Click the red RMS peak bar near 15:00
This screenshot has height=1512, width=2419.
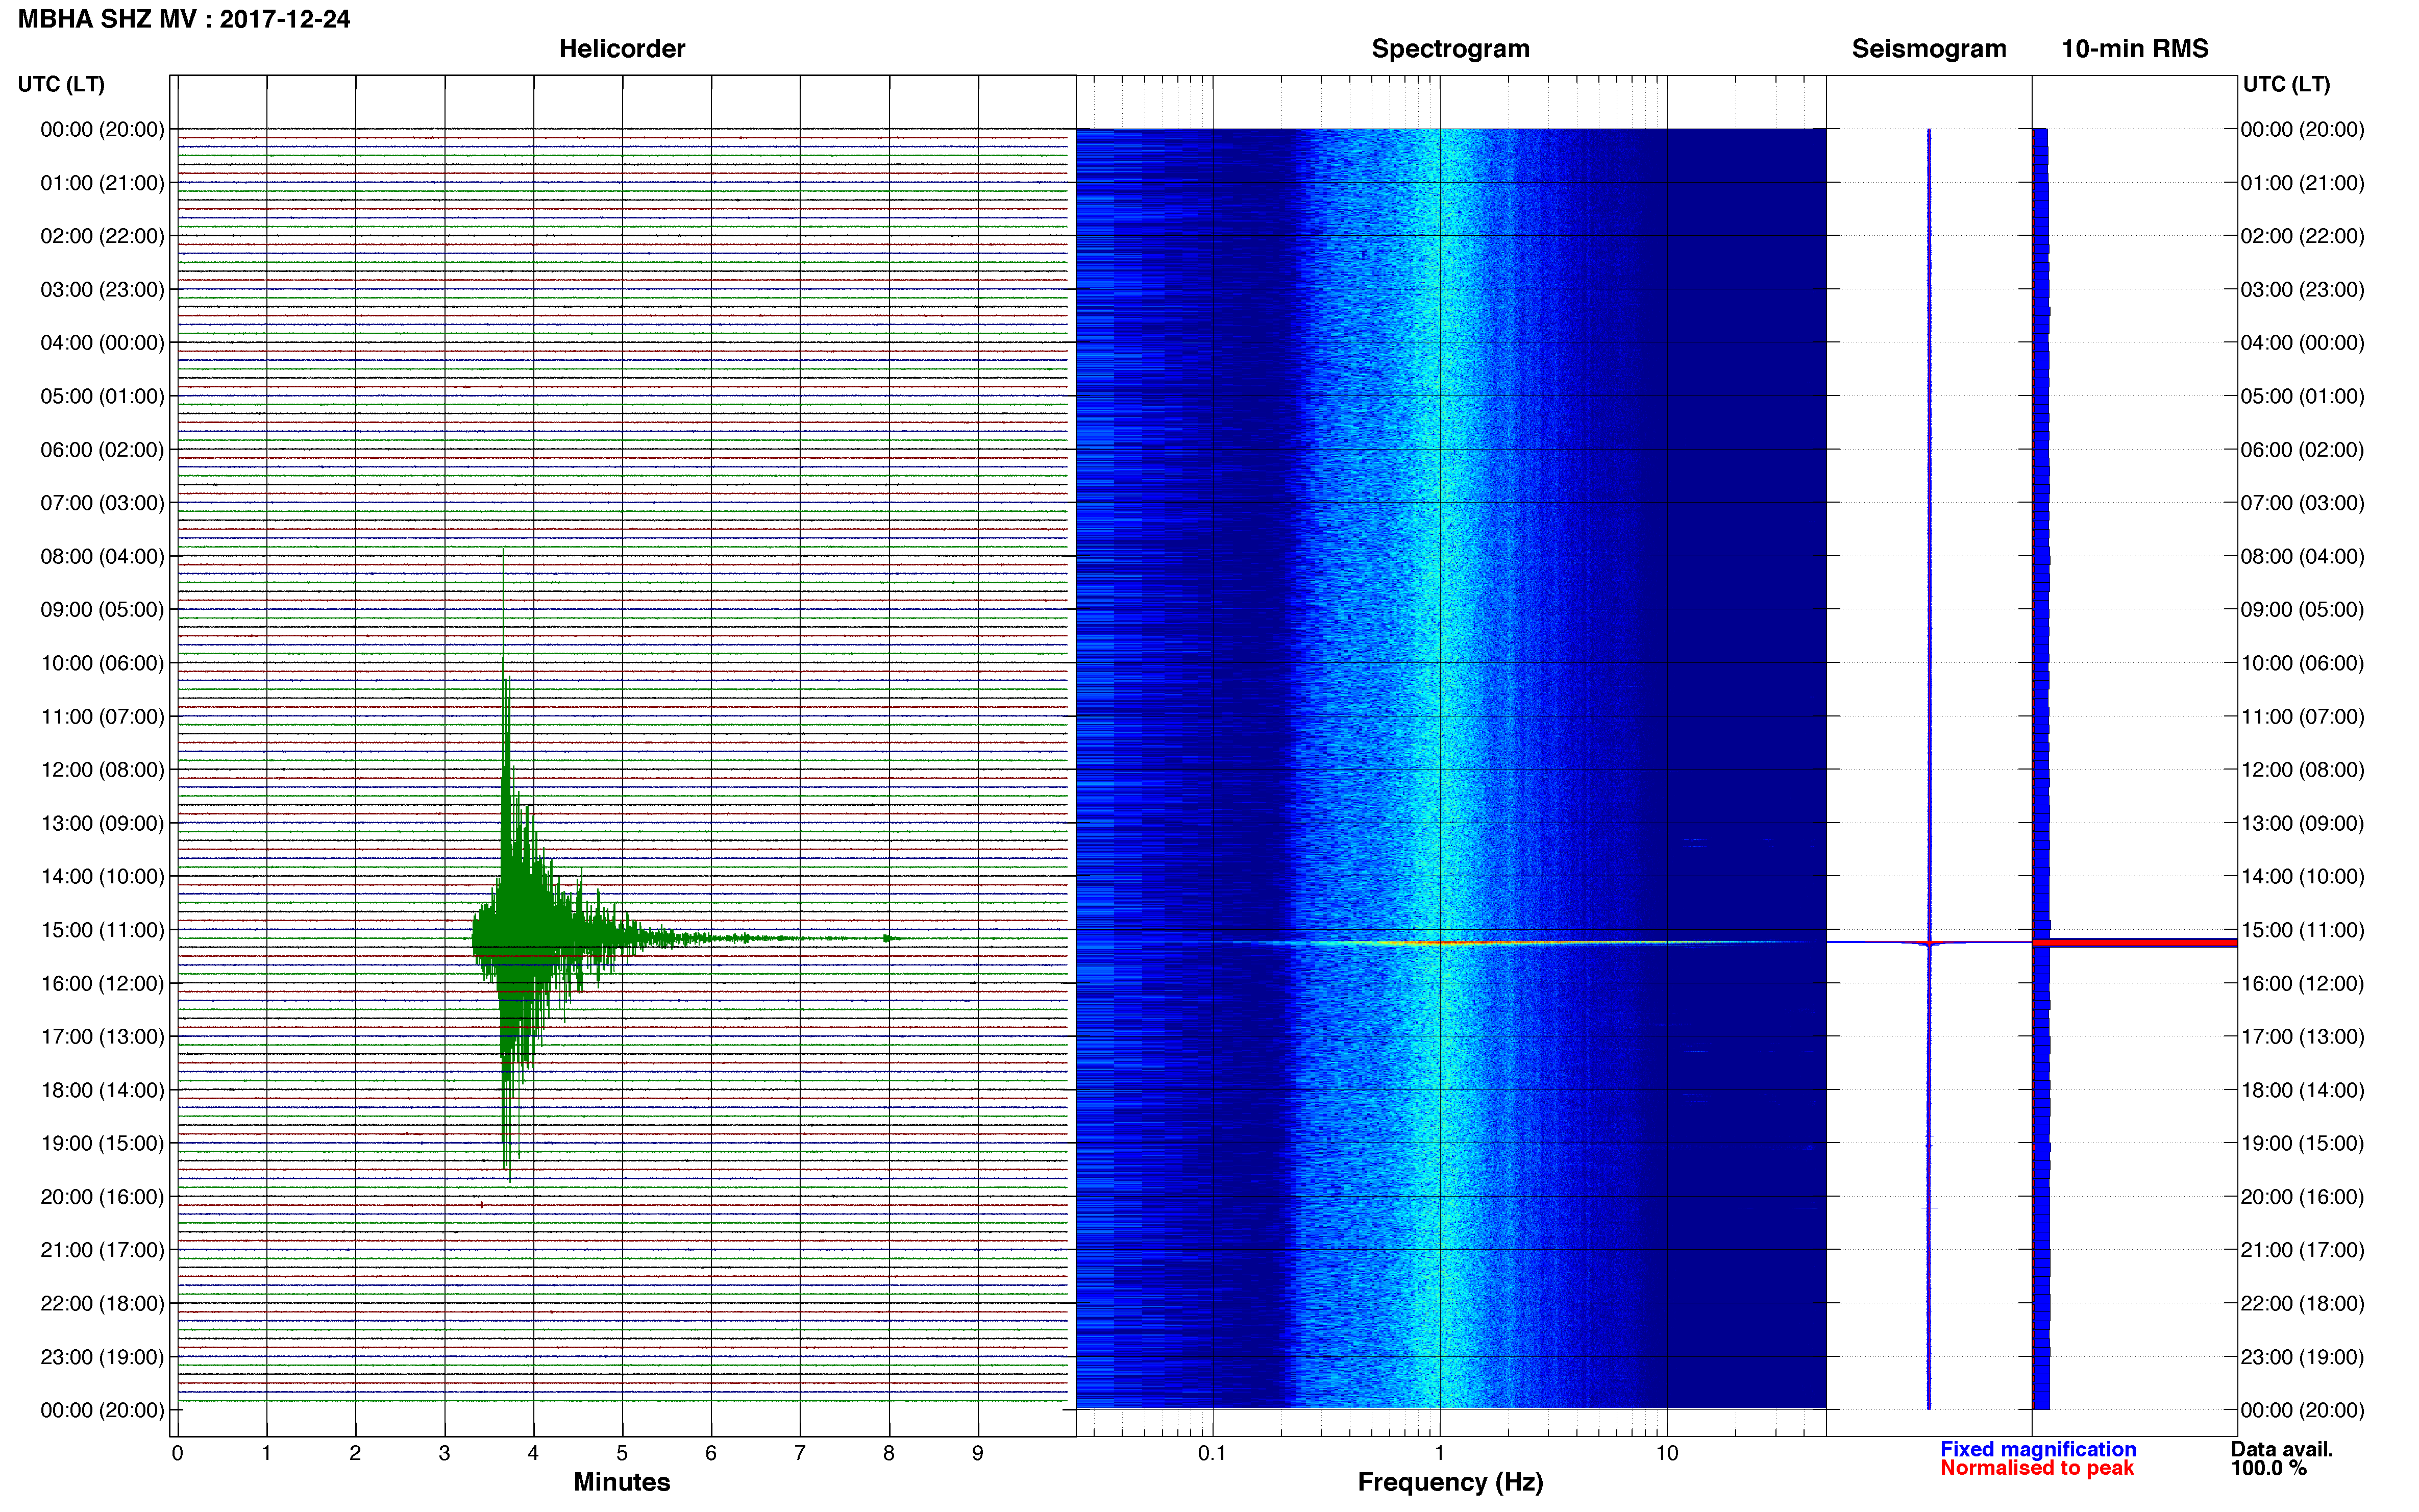tap(2134, 942)
